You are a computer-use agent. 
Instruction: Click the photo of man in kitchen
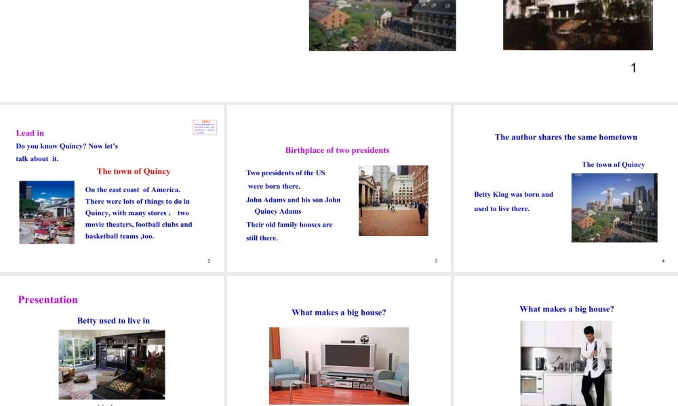[x=565, y=363]
